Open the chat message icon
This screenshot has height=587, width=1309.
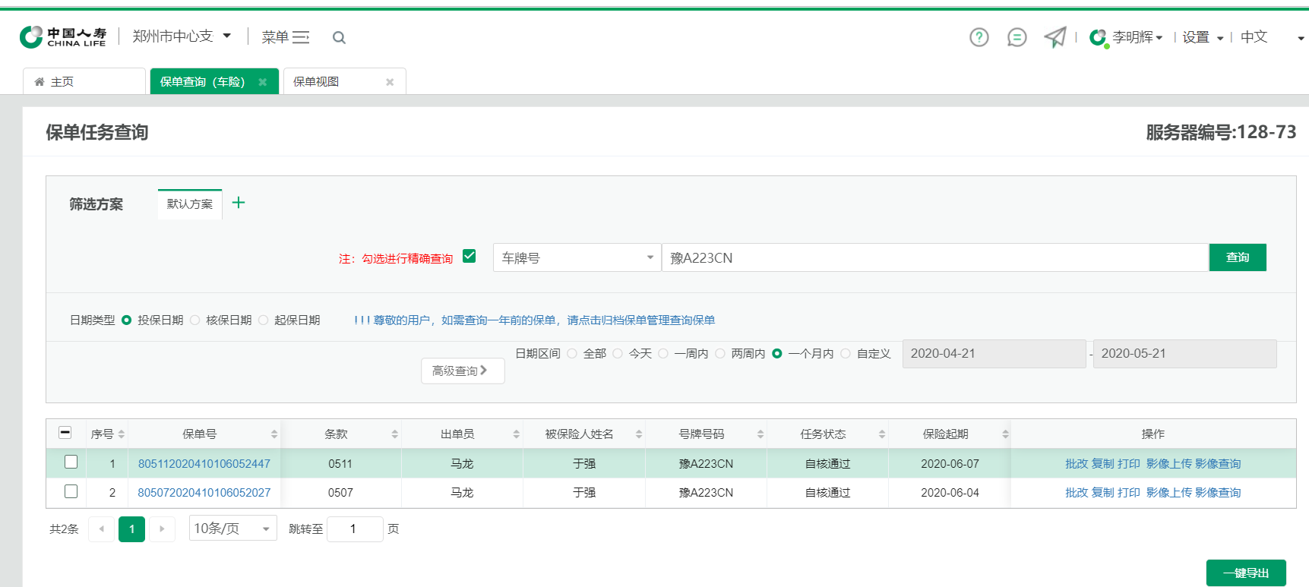click(1017, 37)
